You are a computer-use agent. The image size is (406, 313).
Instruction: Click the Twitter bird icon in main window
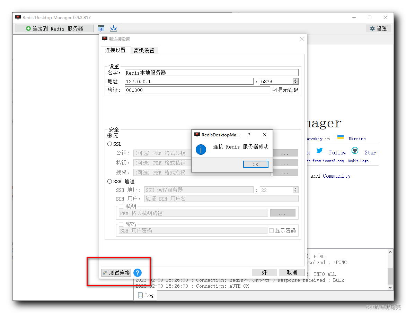319,150
